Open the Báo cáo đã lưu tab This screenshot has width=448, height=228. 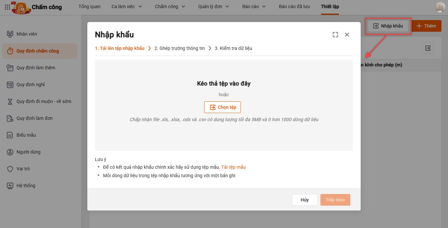(294, 6)
